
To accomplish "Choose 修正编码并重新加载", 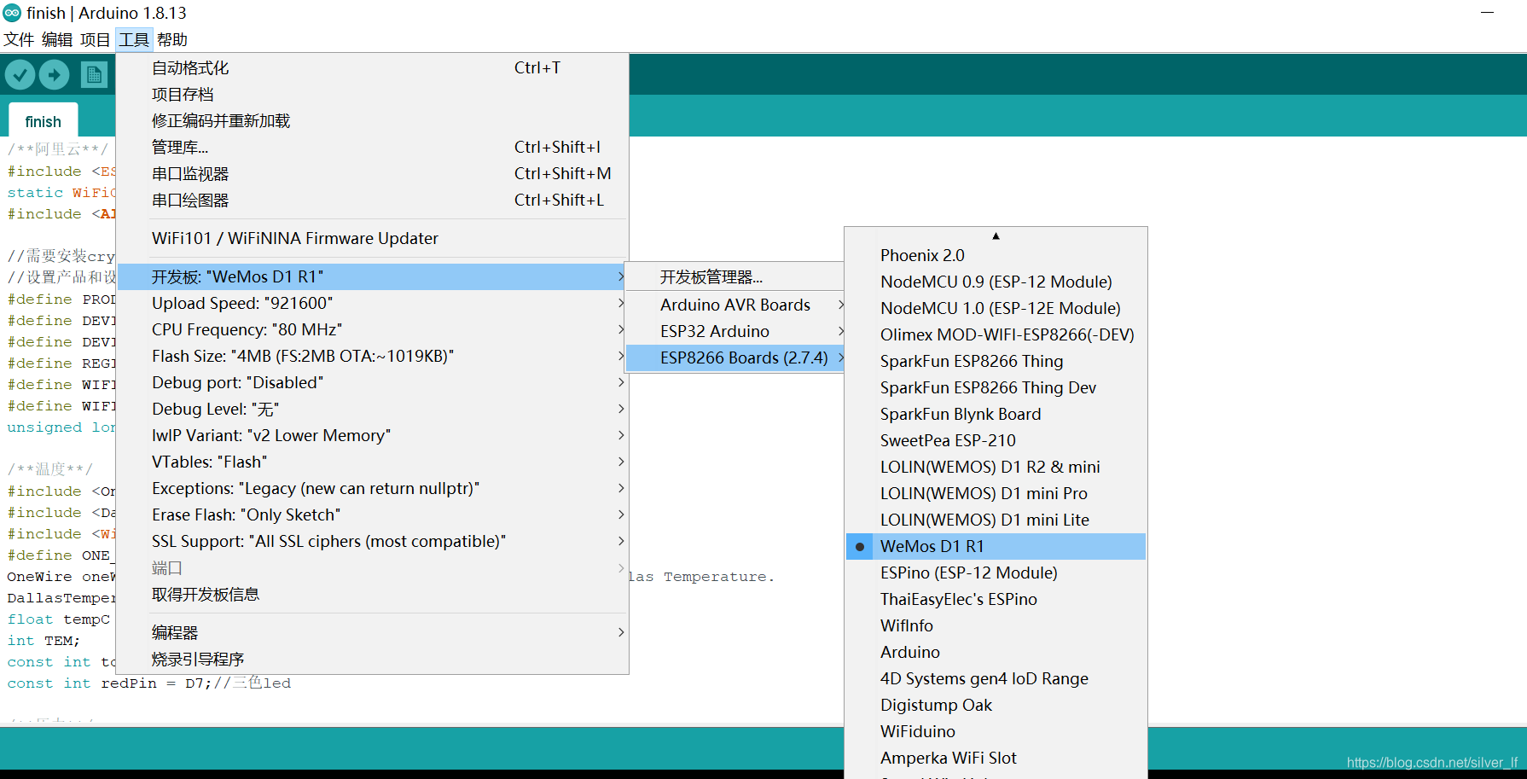I will point(372,120).
